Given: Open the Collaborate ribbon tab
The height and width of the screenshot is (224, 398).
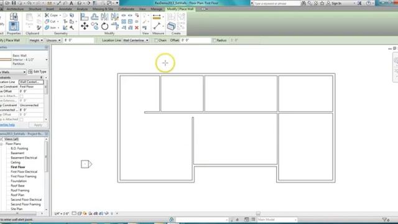Looking at the screenshot, I should [126, 9].
